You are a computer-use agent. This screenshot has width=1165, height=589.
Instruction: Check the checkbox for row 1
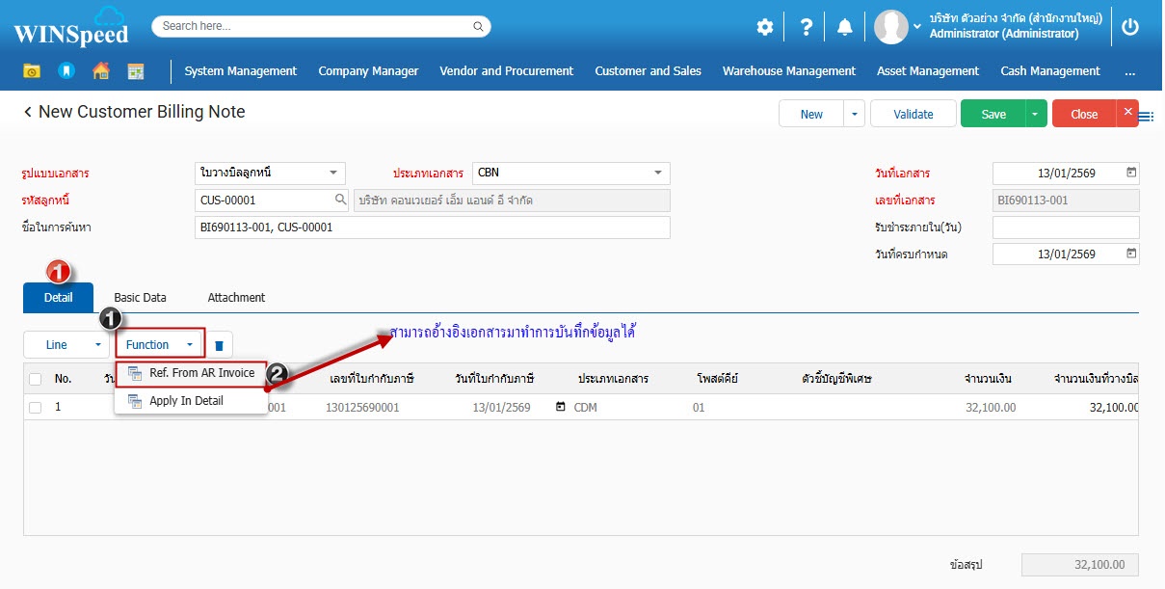point(36,408)
